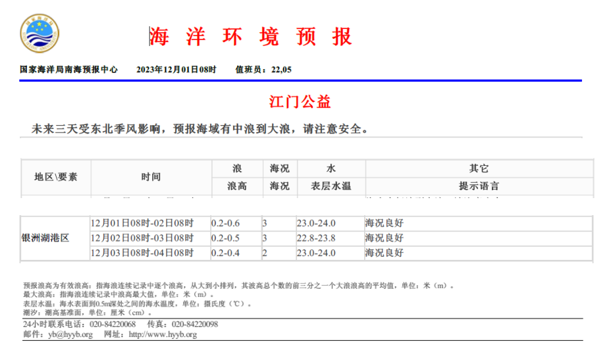
Task: Open the http://www.hyyb.org website link
Action: 163,334
